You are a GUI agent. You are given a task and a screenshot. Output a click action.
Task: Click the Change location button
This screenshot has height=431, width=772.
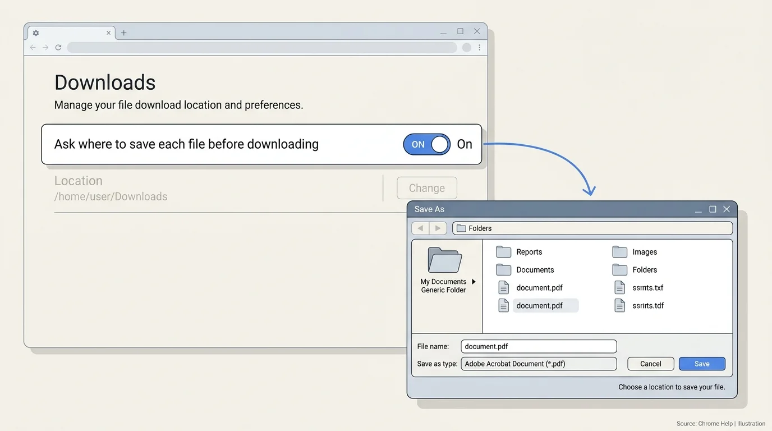point(426,188)
